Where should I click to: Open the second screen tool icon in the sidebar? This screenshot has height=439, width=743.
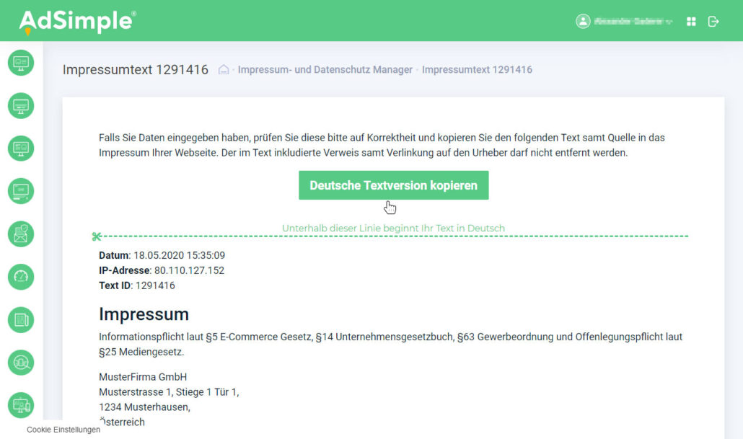[x=21, y=105]
